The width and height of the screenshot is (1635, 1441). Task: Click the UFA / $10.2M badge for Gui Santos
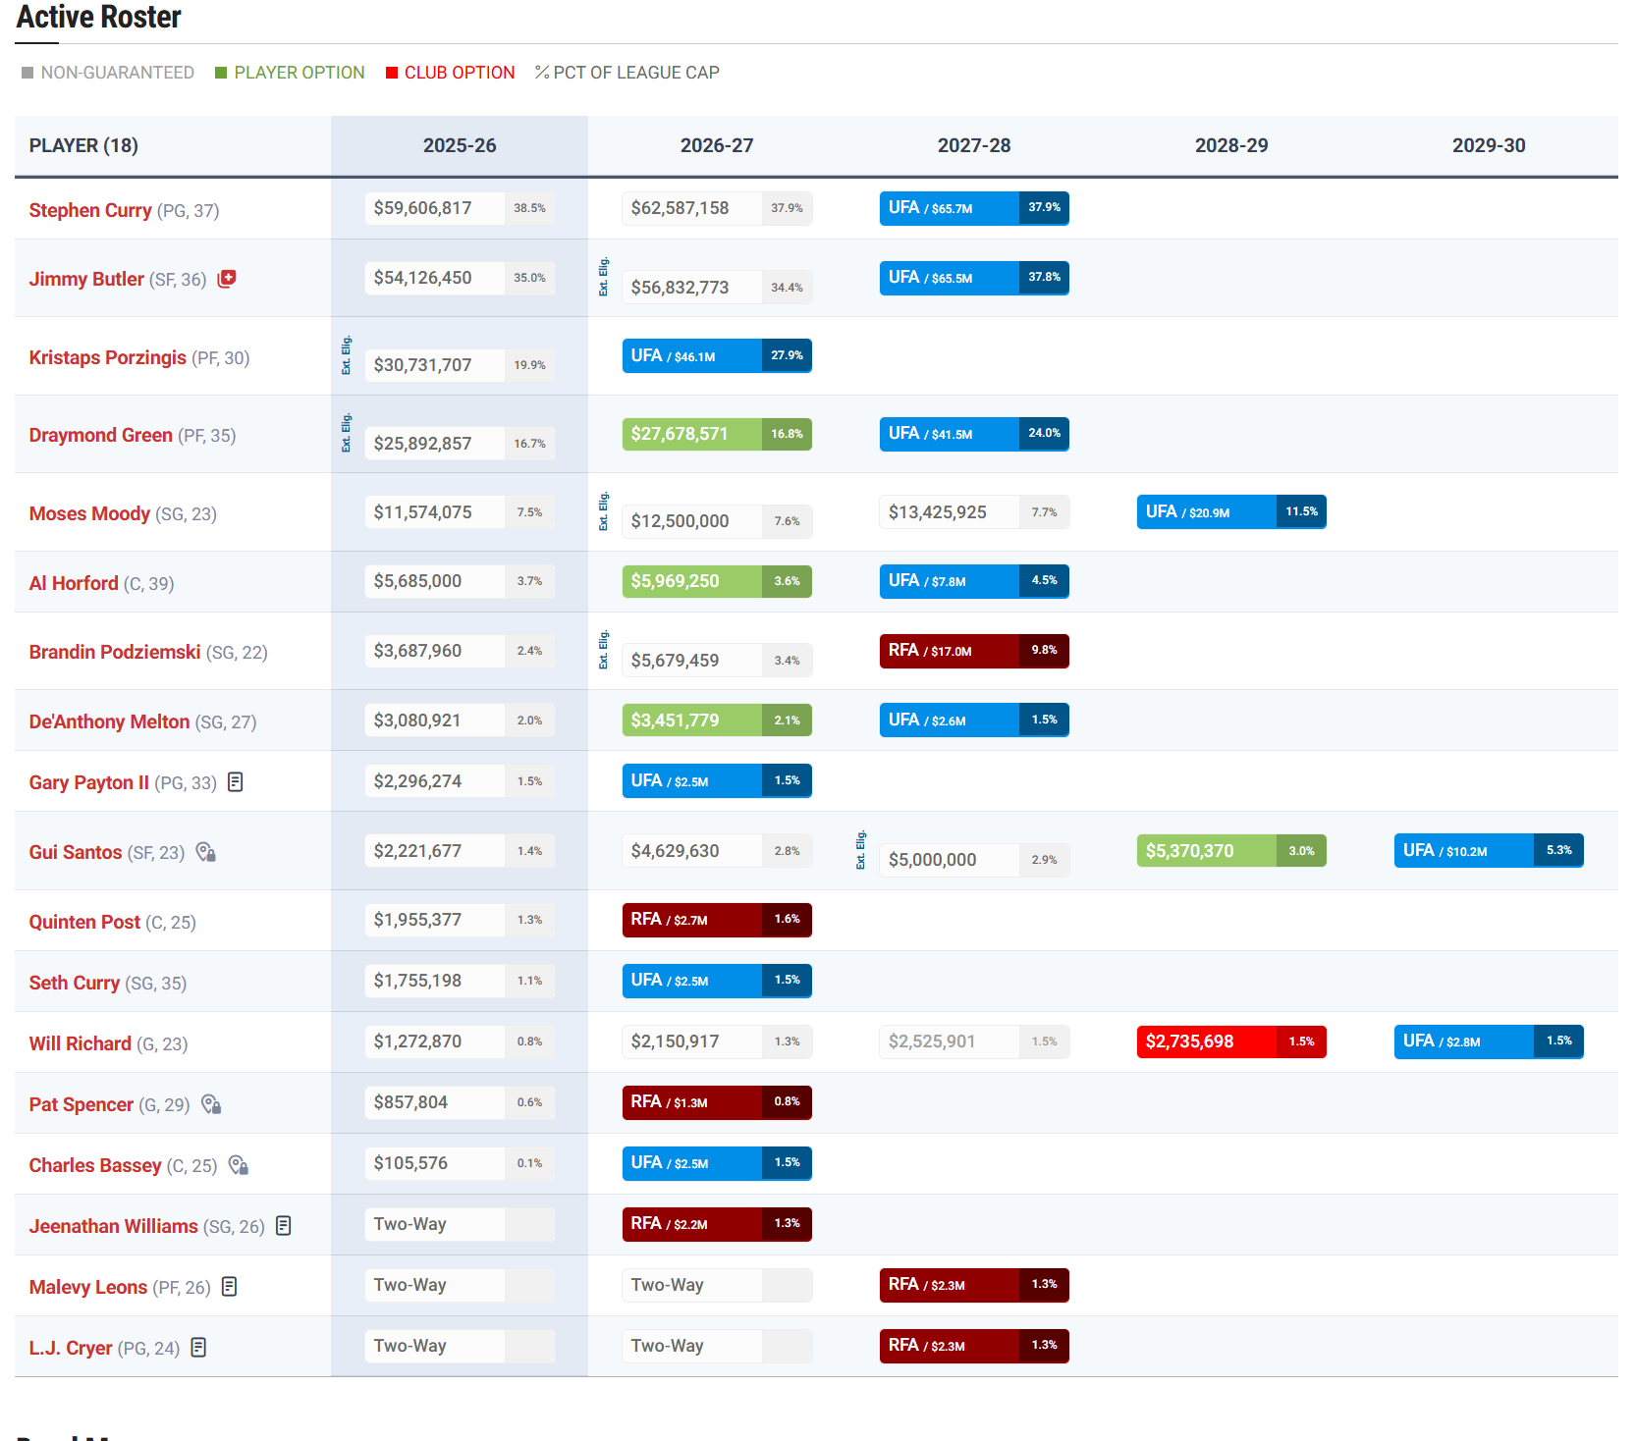tap(1489, 851)
